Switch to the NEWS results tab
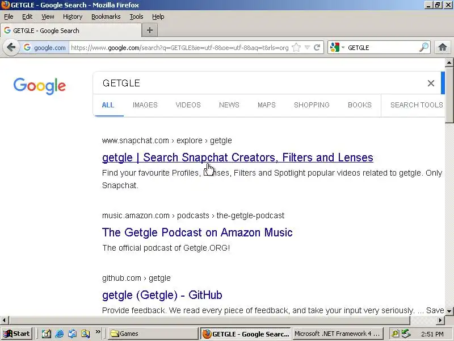Screen dimensions: 454x341 coord(229,105)
